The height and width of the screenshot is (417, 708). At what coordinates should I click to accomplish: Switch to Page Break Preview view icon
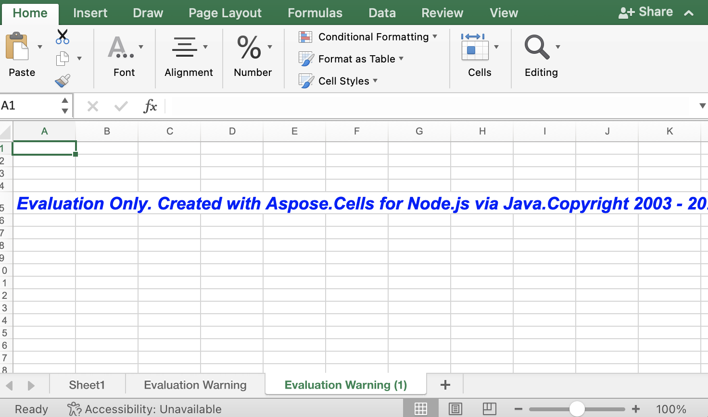[x=489, y=408]
